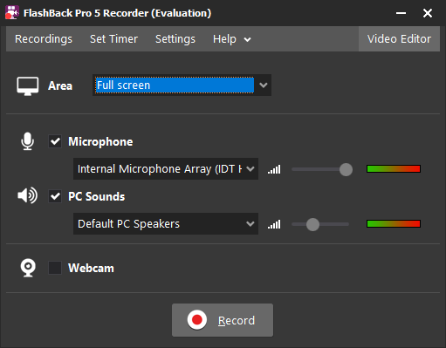Click the PC Sounds volume slider handle
Image resolution: width=446 pixels, height=348 pixels.
coord(312,224)
